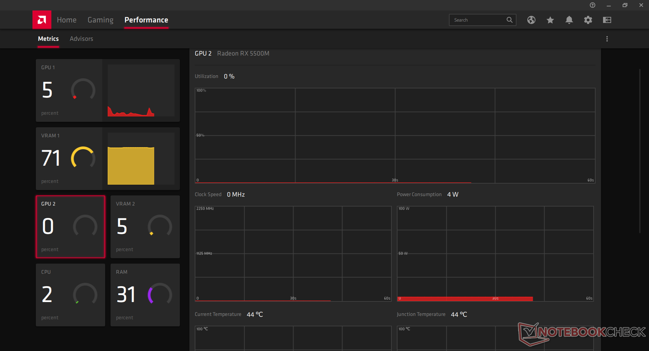Open the three-dot more options menu
Viewport: 649px width, 351px height.
tap(607, 39)
